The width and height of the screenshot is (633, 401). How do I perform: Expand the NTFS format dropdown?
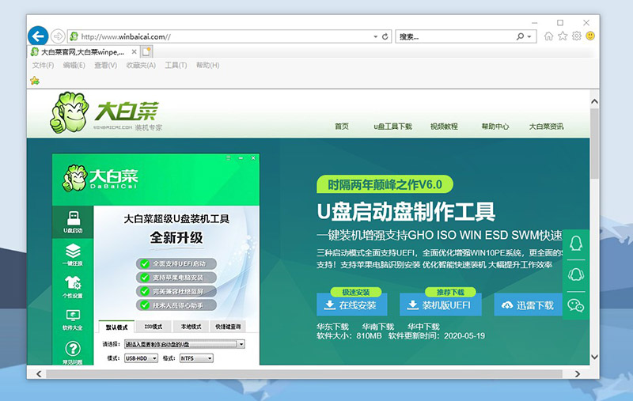click(x=197, y=358)
